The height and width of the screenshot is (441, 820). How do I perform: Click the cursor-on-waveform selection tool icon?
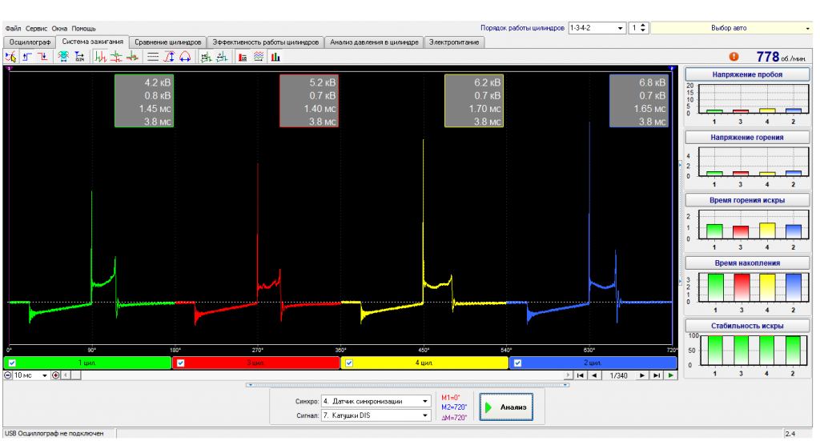[x=10, y=57]
